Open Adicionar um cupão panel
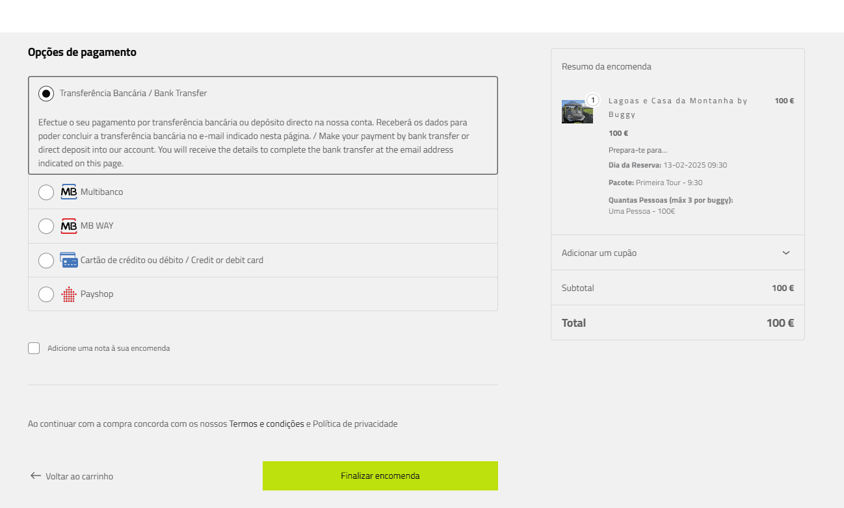Image resolution: width=844 pixels, height=508 pixels. pyautogui.click(x=599, y=253)
